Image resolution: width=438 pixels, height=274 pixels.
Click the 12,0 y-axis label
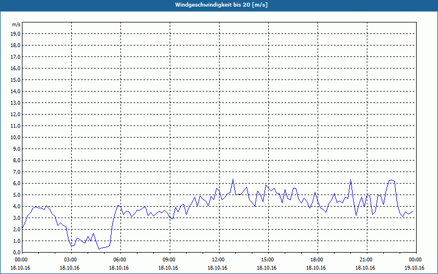(15, 115)
